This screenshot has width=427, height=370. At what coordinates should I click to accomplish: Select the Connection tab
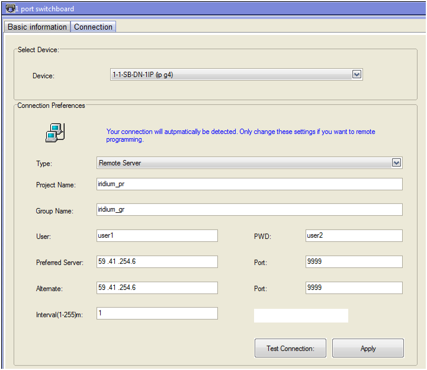pos(93,27)
